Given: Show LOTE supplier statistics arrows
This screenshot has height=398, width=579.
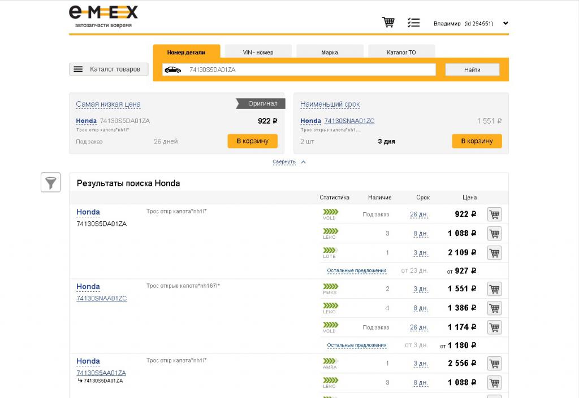Looking at the screenshot, I should point(330,250).
